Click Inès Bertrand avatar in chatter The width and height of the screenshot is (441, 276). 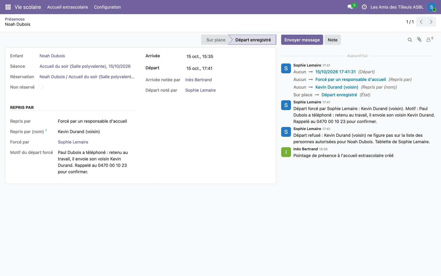pyautogui.click(x=286, y=152)
